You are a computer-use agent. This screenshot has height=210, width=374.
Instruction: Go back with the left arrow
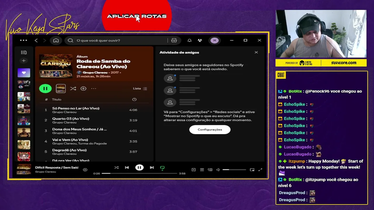pos(36,40)
